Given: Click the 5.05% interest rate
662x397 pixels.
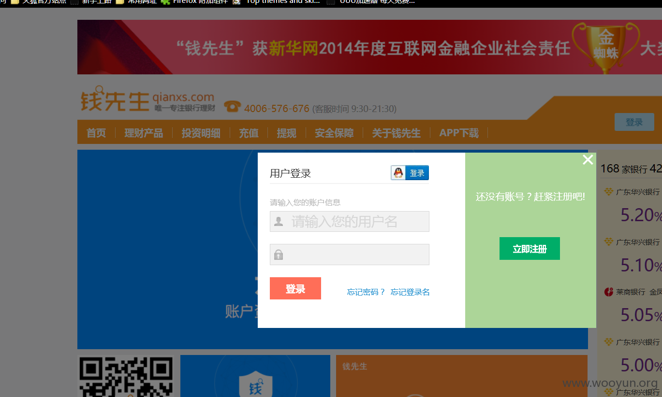Looking at the screenshot, I should 641,315.
